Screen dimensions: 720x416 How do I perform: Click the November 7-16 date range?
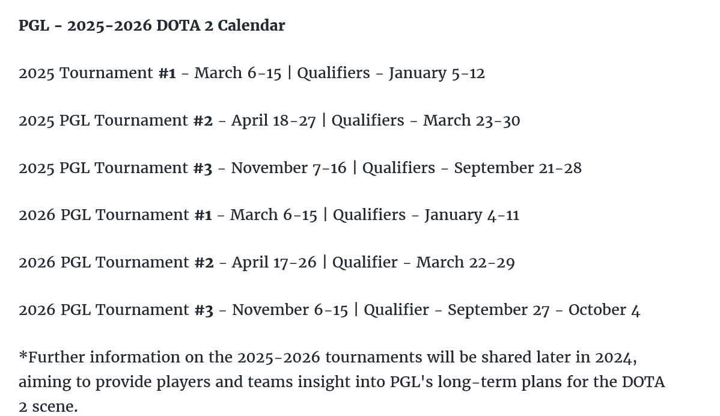288,168
